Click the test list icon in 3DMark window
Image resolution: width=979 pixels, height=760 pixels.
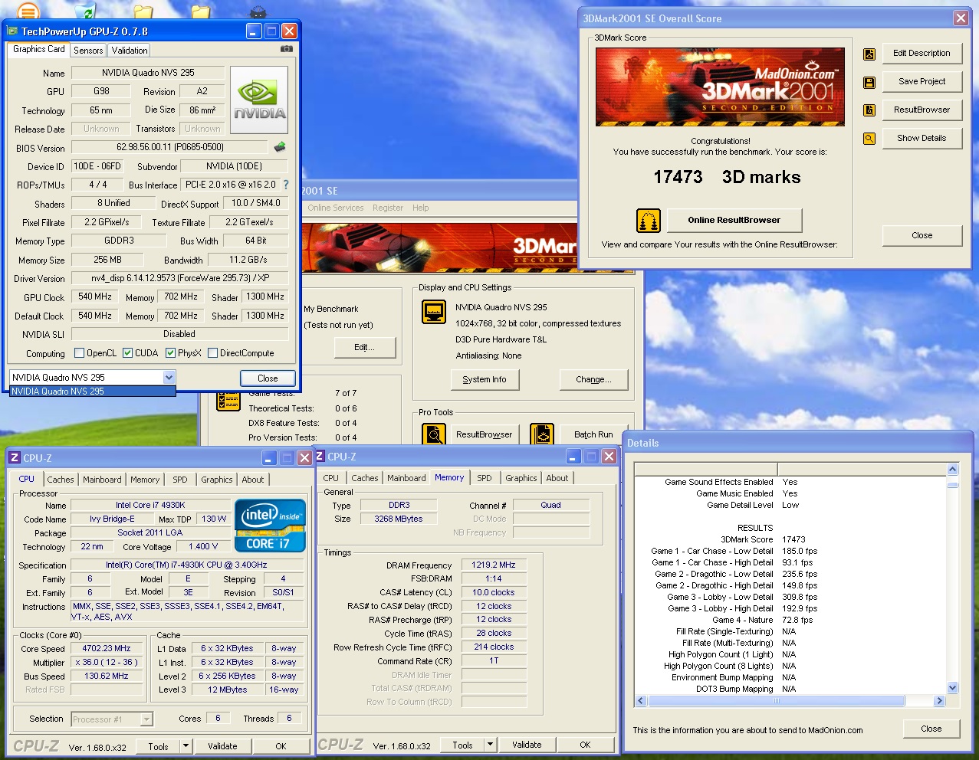(228, 400)
